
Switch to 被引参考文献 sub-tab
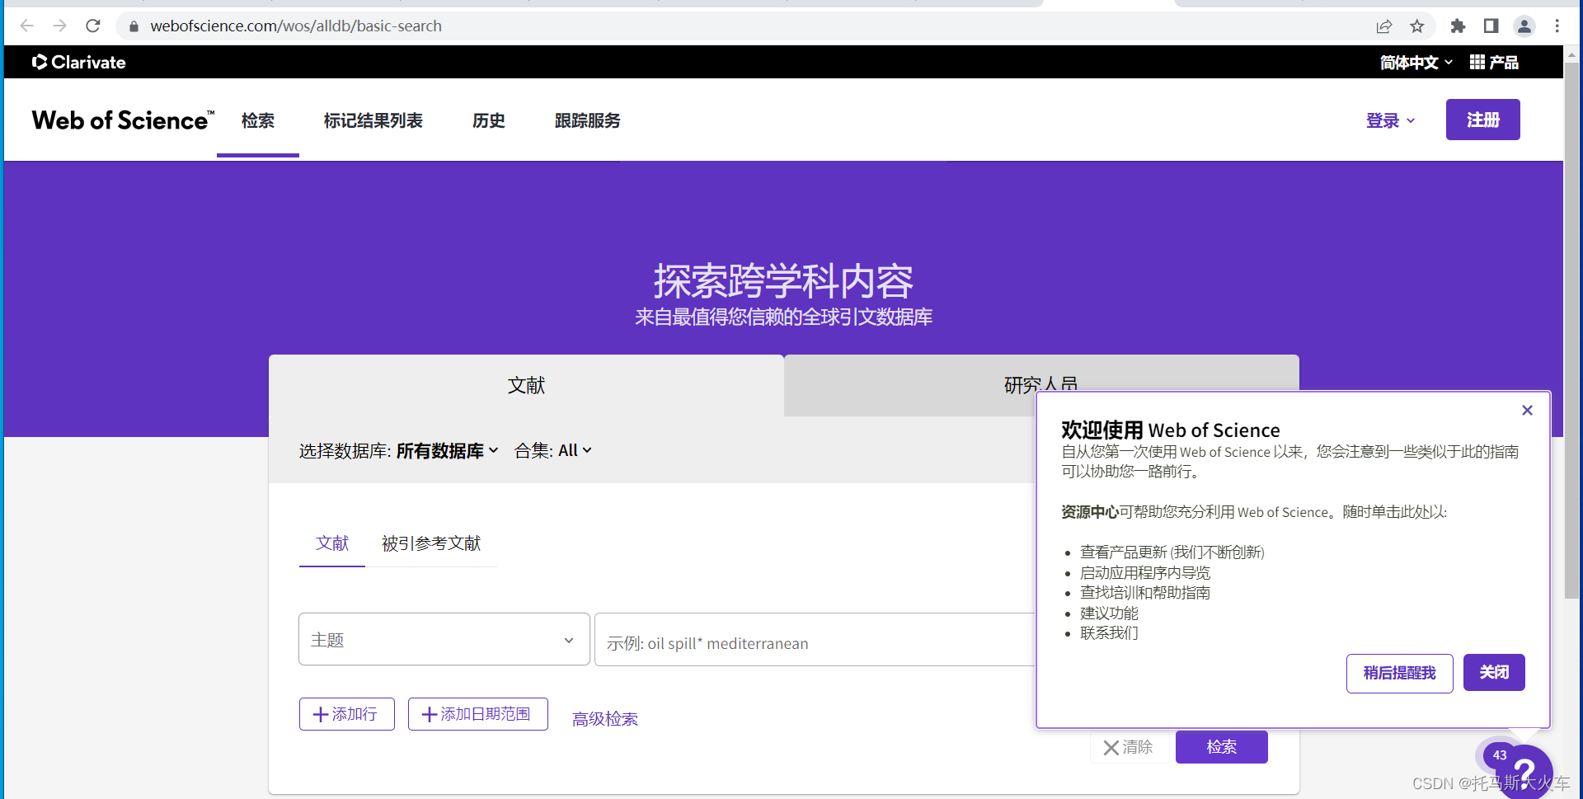(x=431, y=543)
